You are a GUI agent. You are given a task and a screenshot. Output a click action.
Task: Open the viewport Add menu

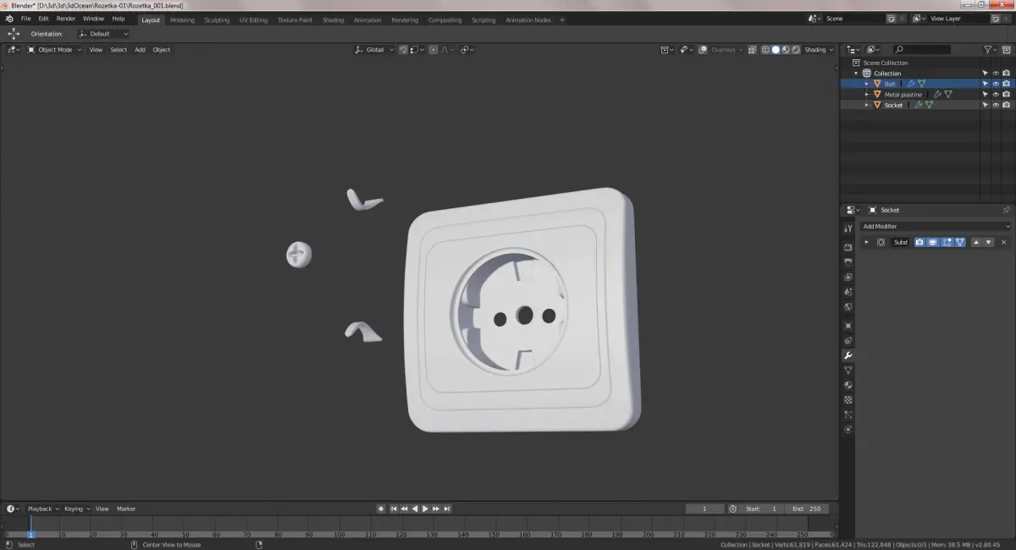[140, 50]
